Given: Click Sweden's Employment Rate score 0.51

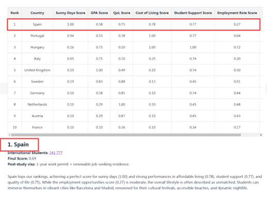Looking at the screenshot, I should 237,82.
